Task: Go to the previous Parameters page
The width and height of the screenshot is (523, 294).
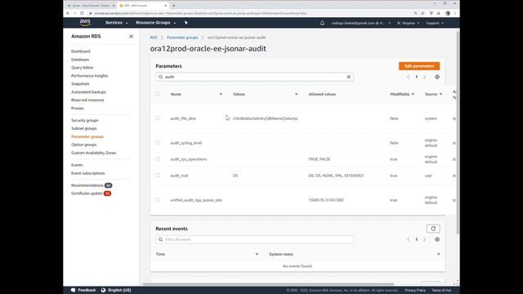Action: point(409,77)
